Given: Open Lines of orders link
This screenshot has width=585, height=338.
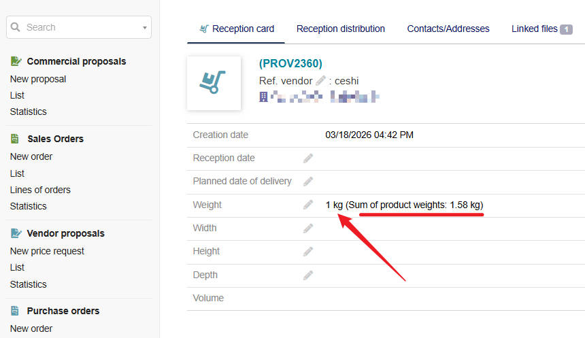Looking at the screenshot, I should coord(40,190).
